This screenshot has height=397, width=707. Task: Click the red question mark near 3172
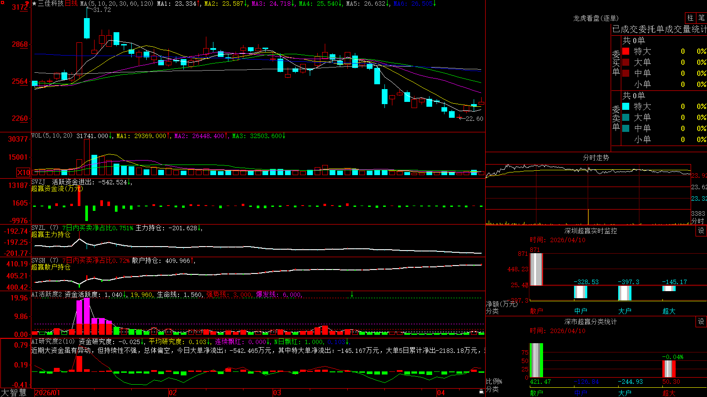pyautogui.click(x=27, y=4)
